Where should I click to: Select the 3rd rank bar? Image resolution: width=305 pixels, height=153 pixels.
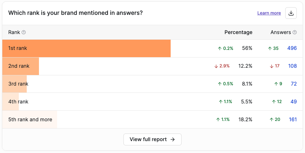(x=15, y=84)
